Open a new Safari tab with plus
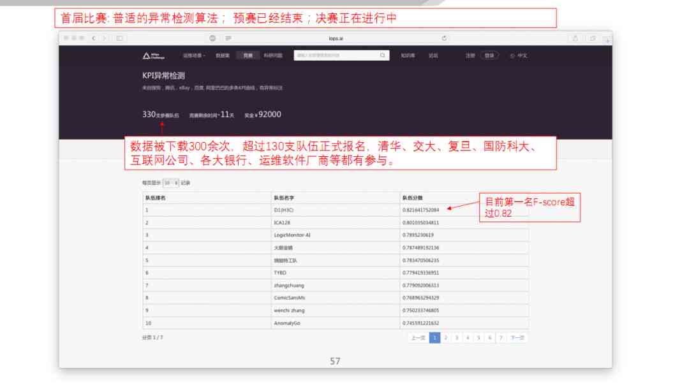689x387 pixels. [x=607, y=40]
